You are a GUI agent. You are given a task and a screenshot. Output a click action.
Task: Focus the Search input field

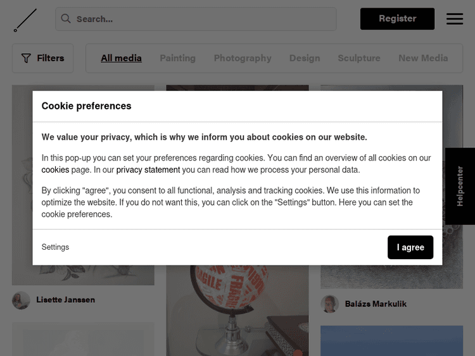coord(203,19)
